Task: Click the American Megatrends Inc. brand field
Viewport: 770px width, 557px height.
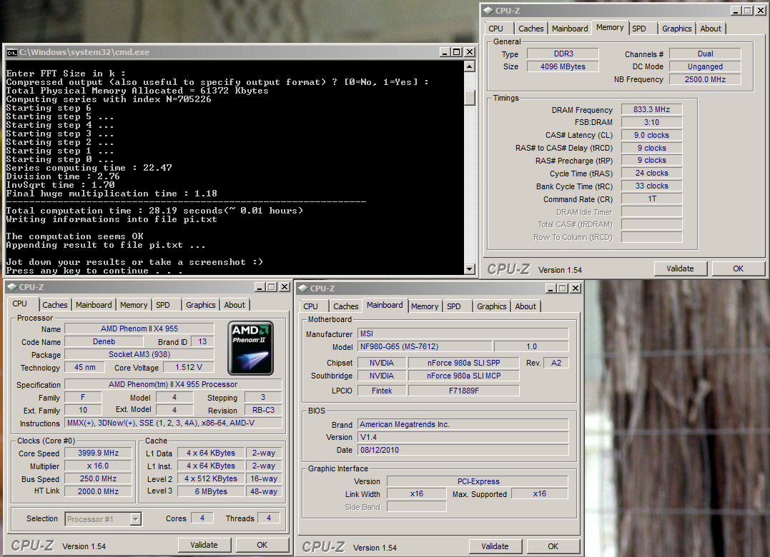Action: tap(463, 425)
